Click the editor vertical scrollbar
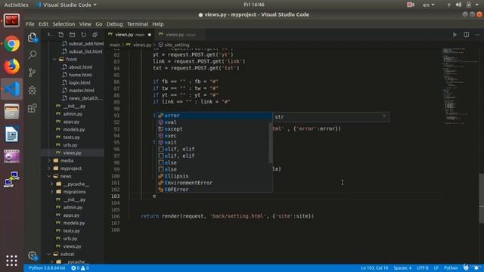This screenshot has height=272, width=484. (481, 197)
